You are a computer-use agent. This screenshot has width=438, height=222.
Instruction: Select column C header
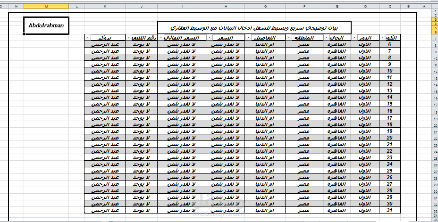[x=390, y=7]
